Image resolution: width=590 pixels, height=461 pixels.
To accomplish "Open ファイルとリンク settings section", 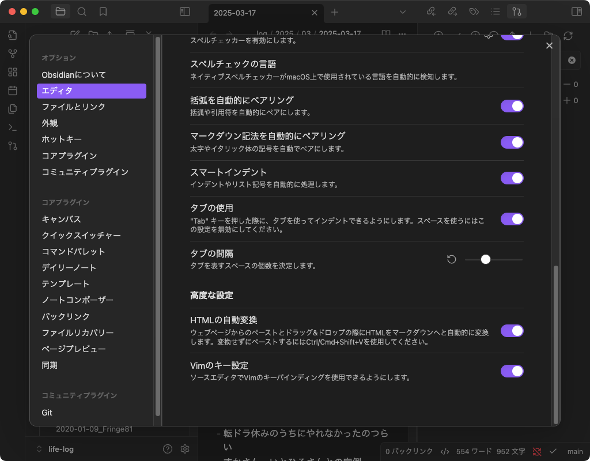I will click(x=92, y=107).
